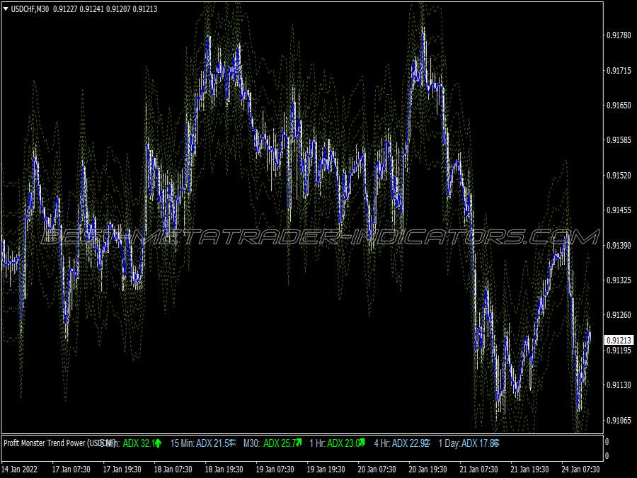Click the 17 Jan 07:30 time label

(71, 469)
